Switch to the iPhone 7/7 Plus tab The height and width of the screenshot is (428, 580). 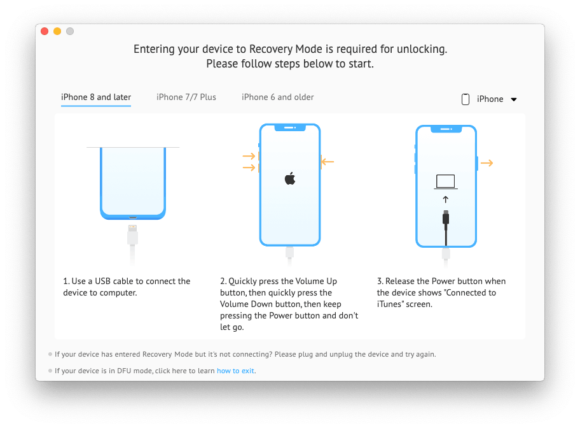click(186, 97)
